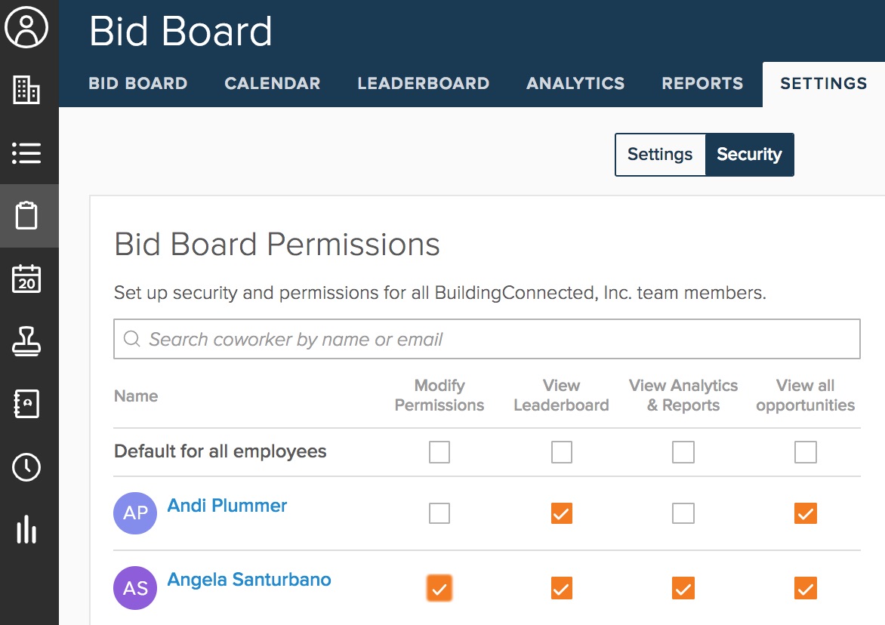Open the bulleted list icon in sidebar
This screenshot has width=885, height=625.
27,153
